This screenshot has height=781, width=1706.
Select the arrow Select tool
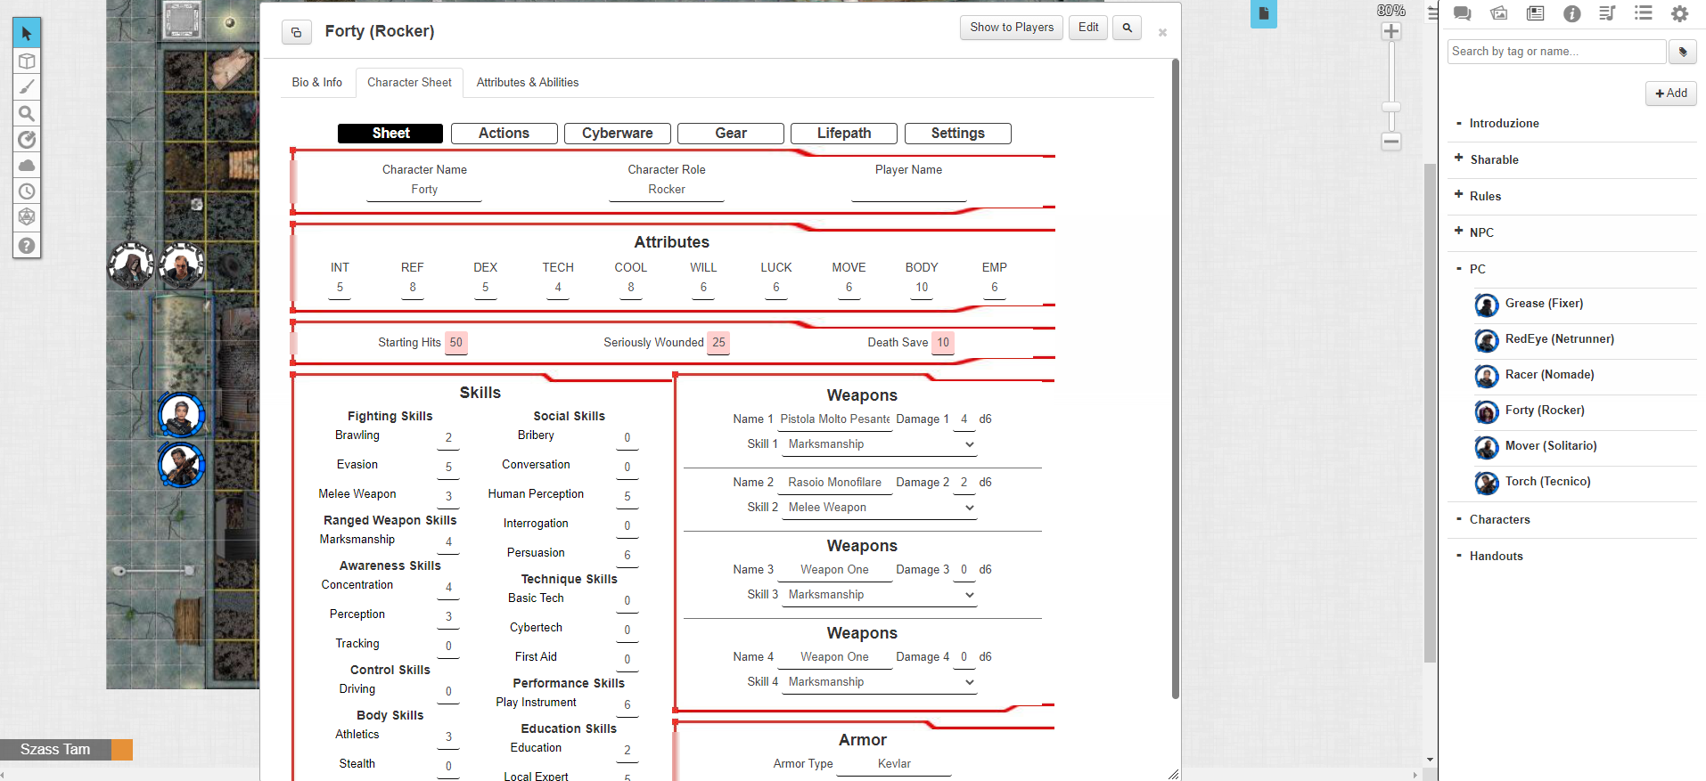tap(27, 33)
